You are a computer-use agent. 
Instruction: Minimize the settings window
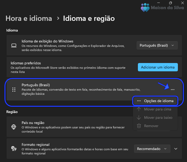(x=159, y=3)
